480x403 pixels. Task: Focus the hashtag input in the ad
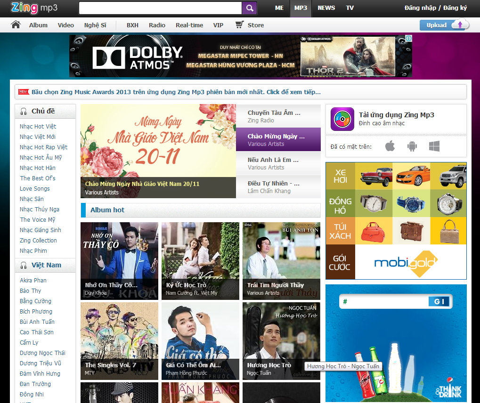384,301
